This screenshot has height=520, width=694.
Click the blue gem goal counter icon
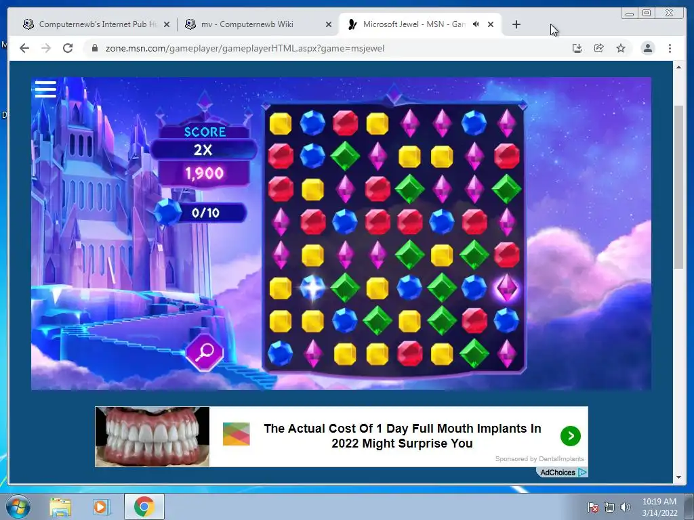click(167, 212)
